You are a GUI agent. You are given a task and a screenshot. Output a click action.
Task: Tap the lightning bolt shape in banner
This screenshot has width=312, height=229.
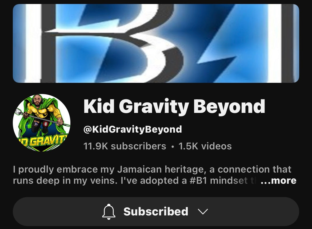tap(229, 43)
